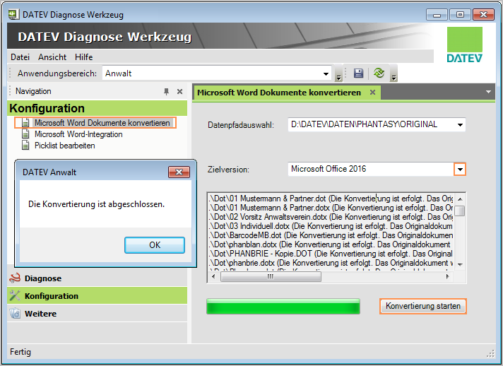Click log line 'phanbrie.dotx'
The width and height of the screenshot is (503, 366).
tap(331, 263)
